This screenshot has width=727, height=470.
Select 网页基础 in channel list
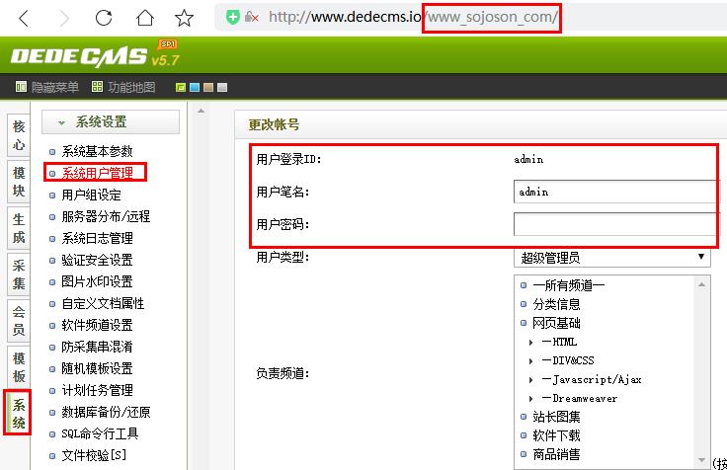556,323
